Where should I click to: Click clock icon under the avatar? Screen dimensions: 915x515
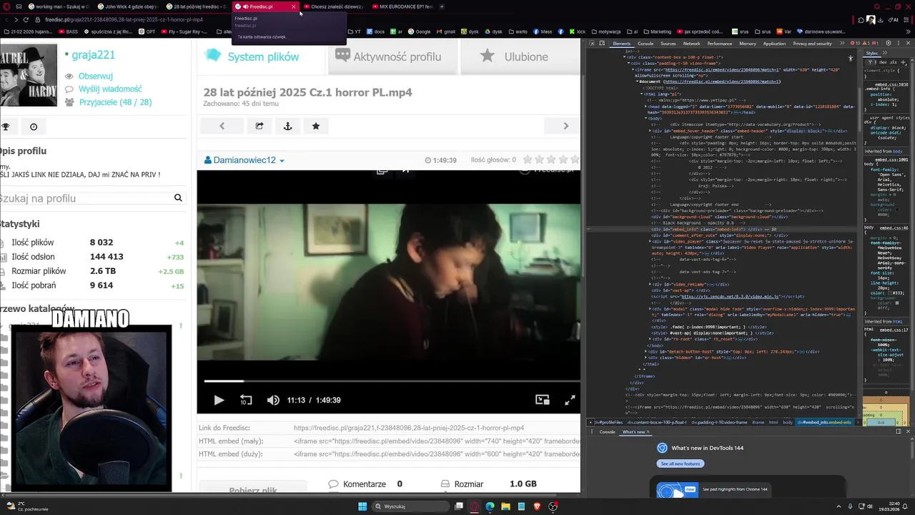(34, 127)
